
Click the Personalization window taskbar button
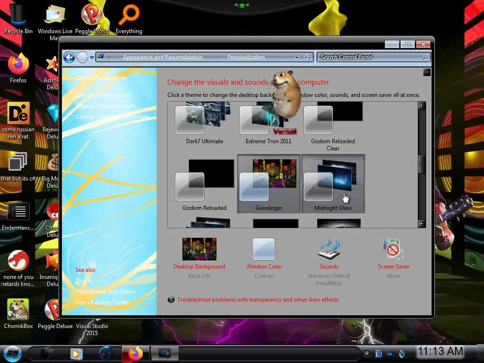(165, 354)
